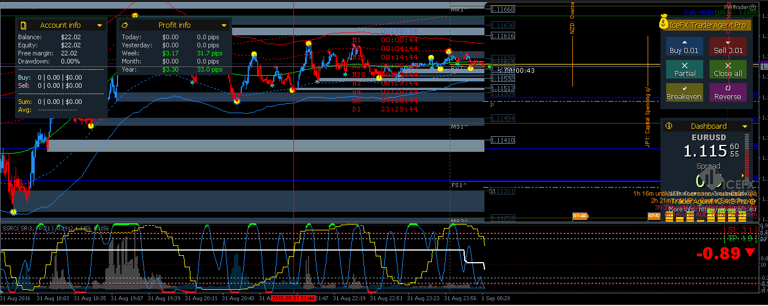Click the yellow sun marker at chart bottom-left
The height and width of the screenshot is (306, 768).
(13, 212)
